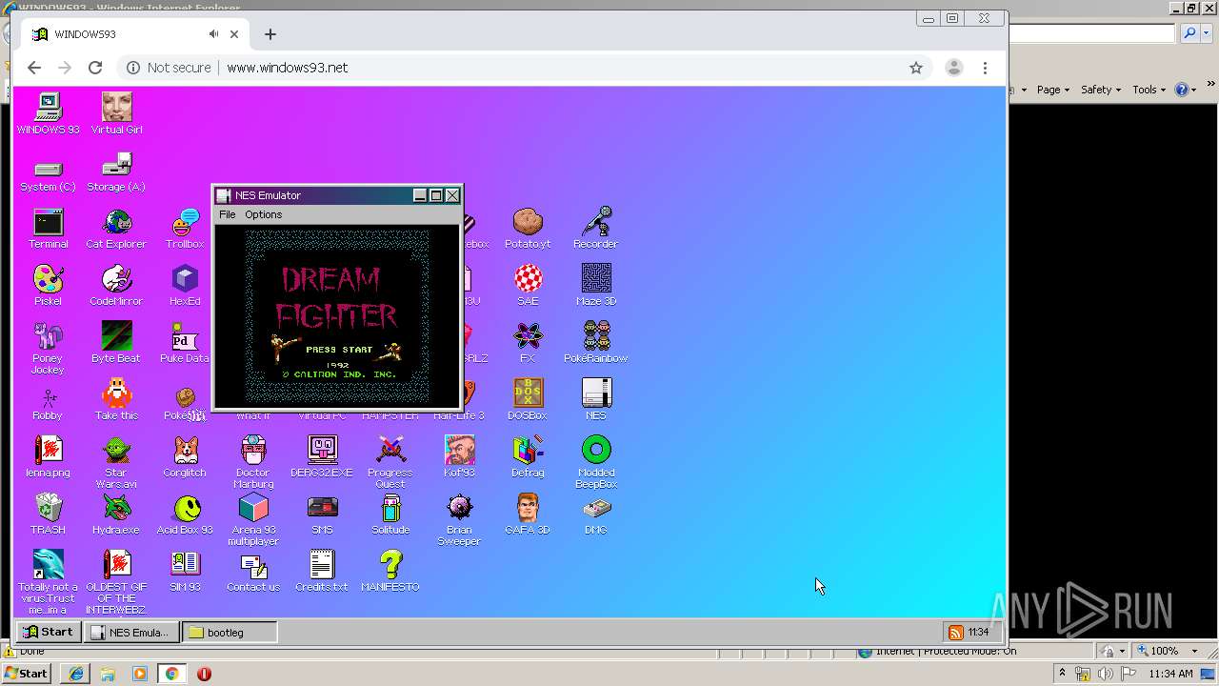Open the Maze 3D icon

click(x=596, y=286)
